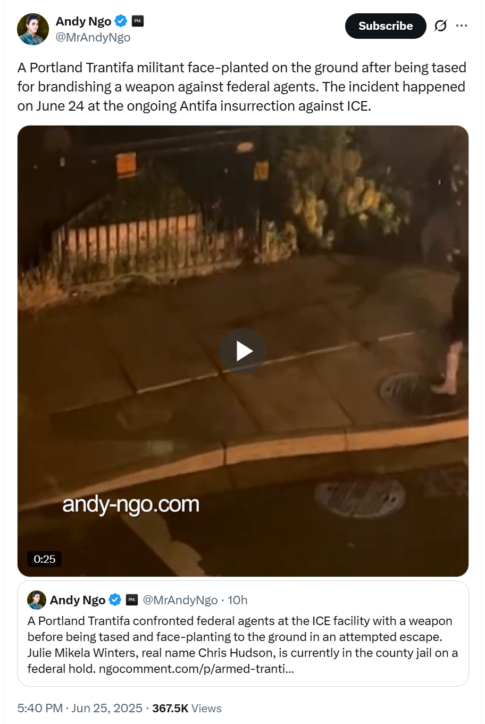
Task: Click the video thumbnail andy-ngo.com watermark
Action: [x=131, y=504]
